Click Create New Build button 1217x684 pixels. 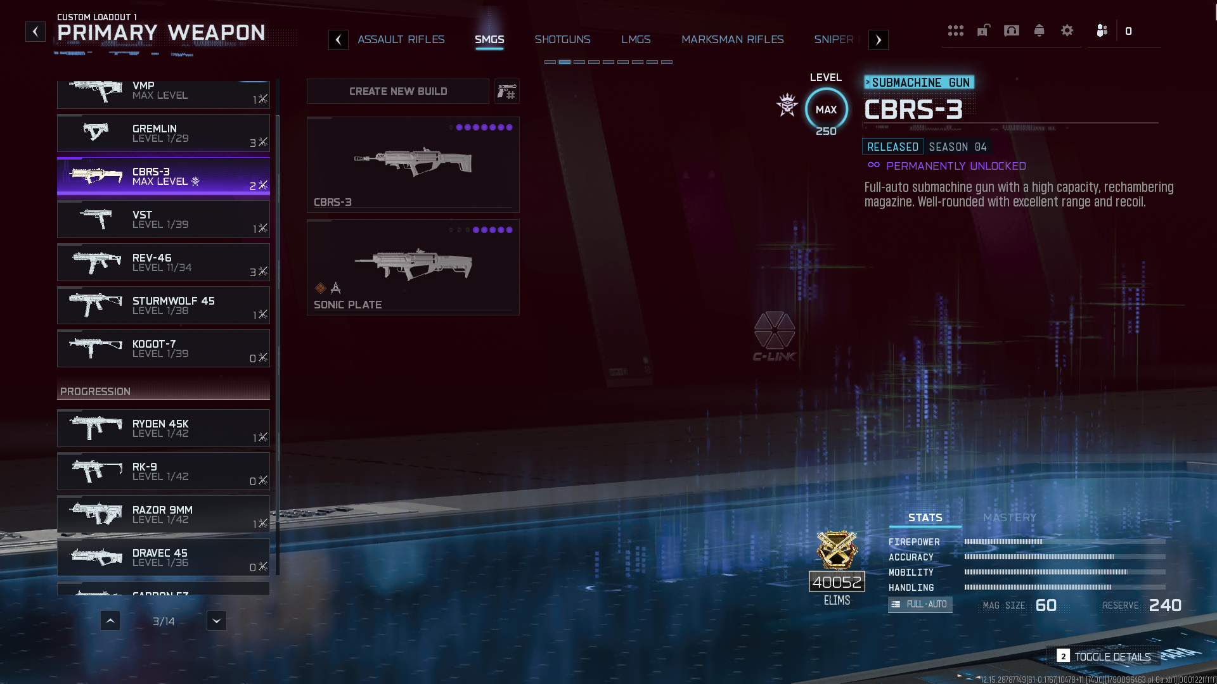[398, 91]
